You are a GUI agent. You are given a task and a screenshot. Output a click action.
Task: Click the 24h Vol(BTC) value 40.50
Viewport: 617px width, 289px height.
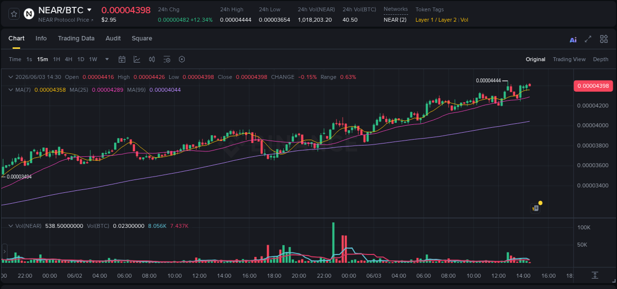[350, 20]
